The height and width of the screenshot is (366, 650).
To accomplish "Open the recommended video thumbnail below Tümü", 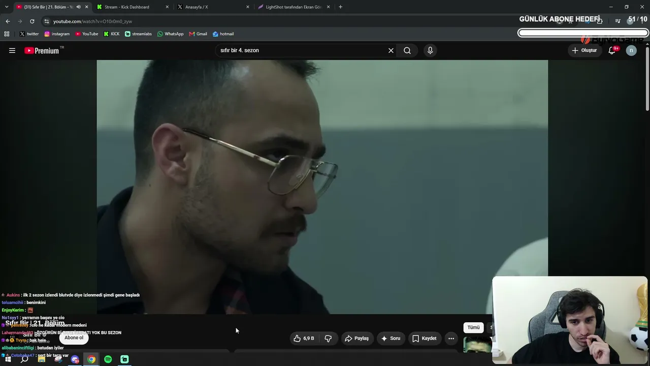I will pyautogui.click(x=477, y=345).
